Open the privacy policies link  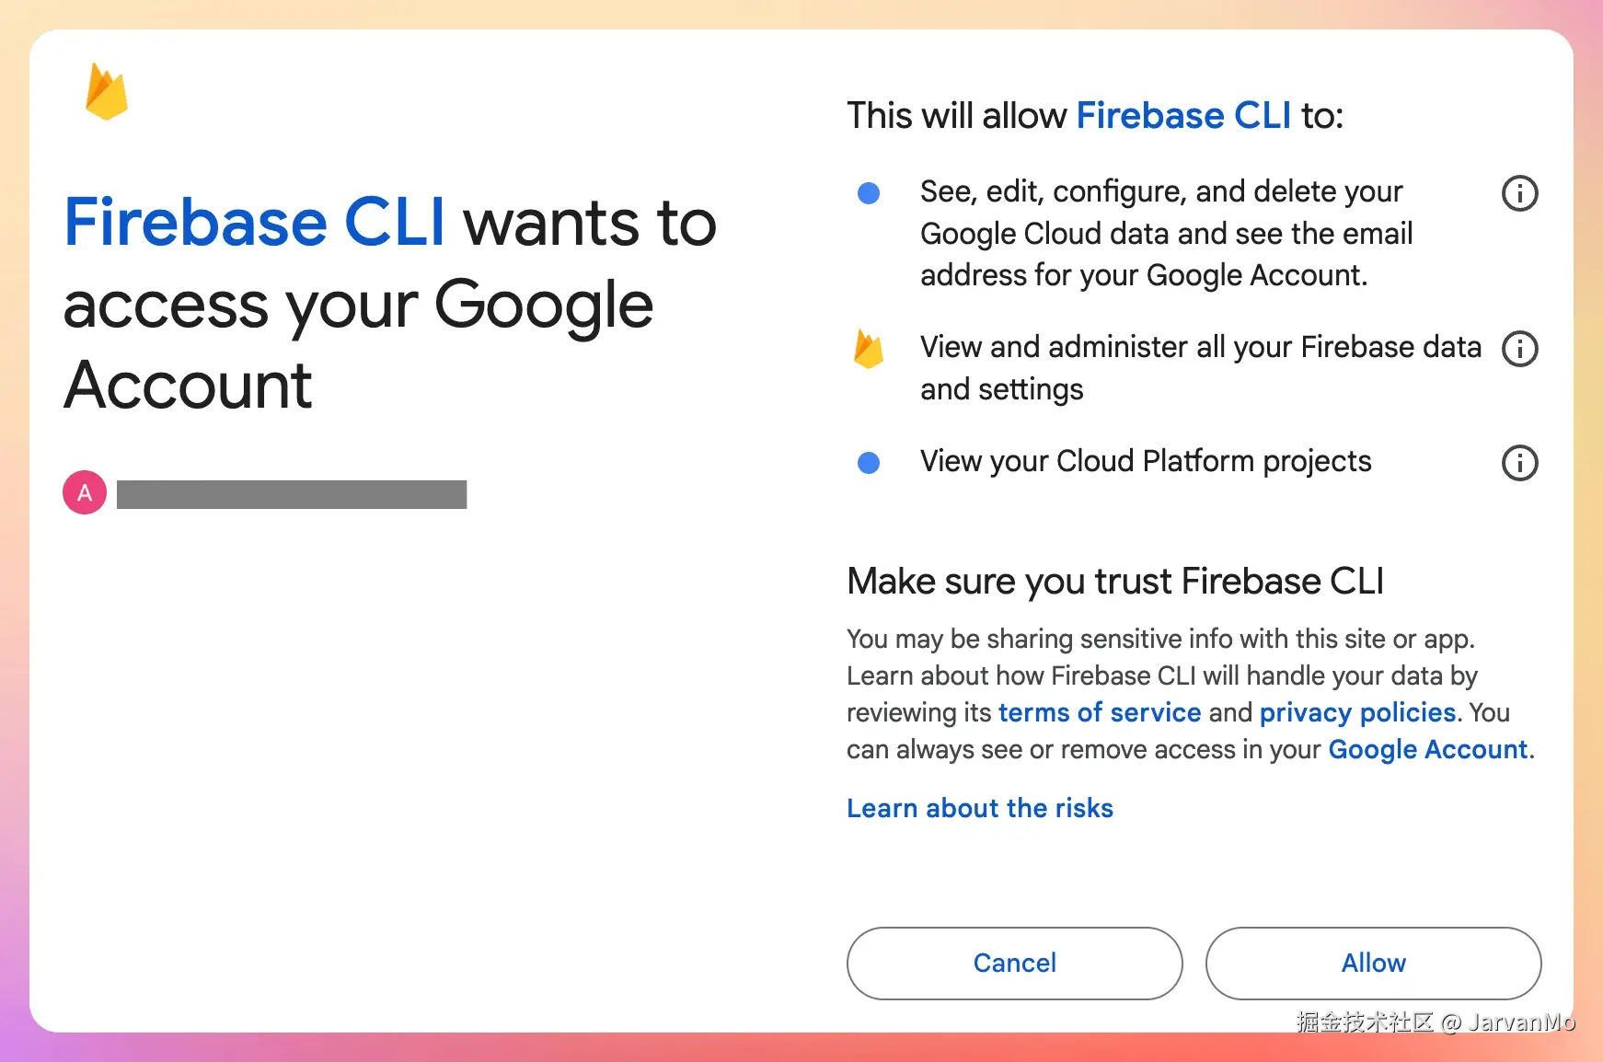[x=1357, y=712]
